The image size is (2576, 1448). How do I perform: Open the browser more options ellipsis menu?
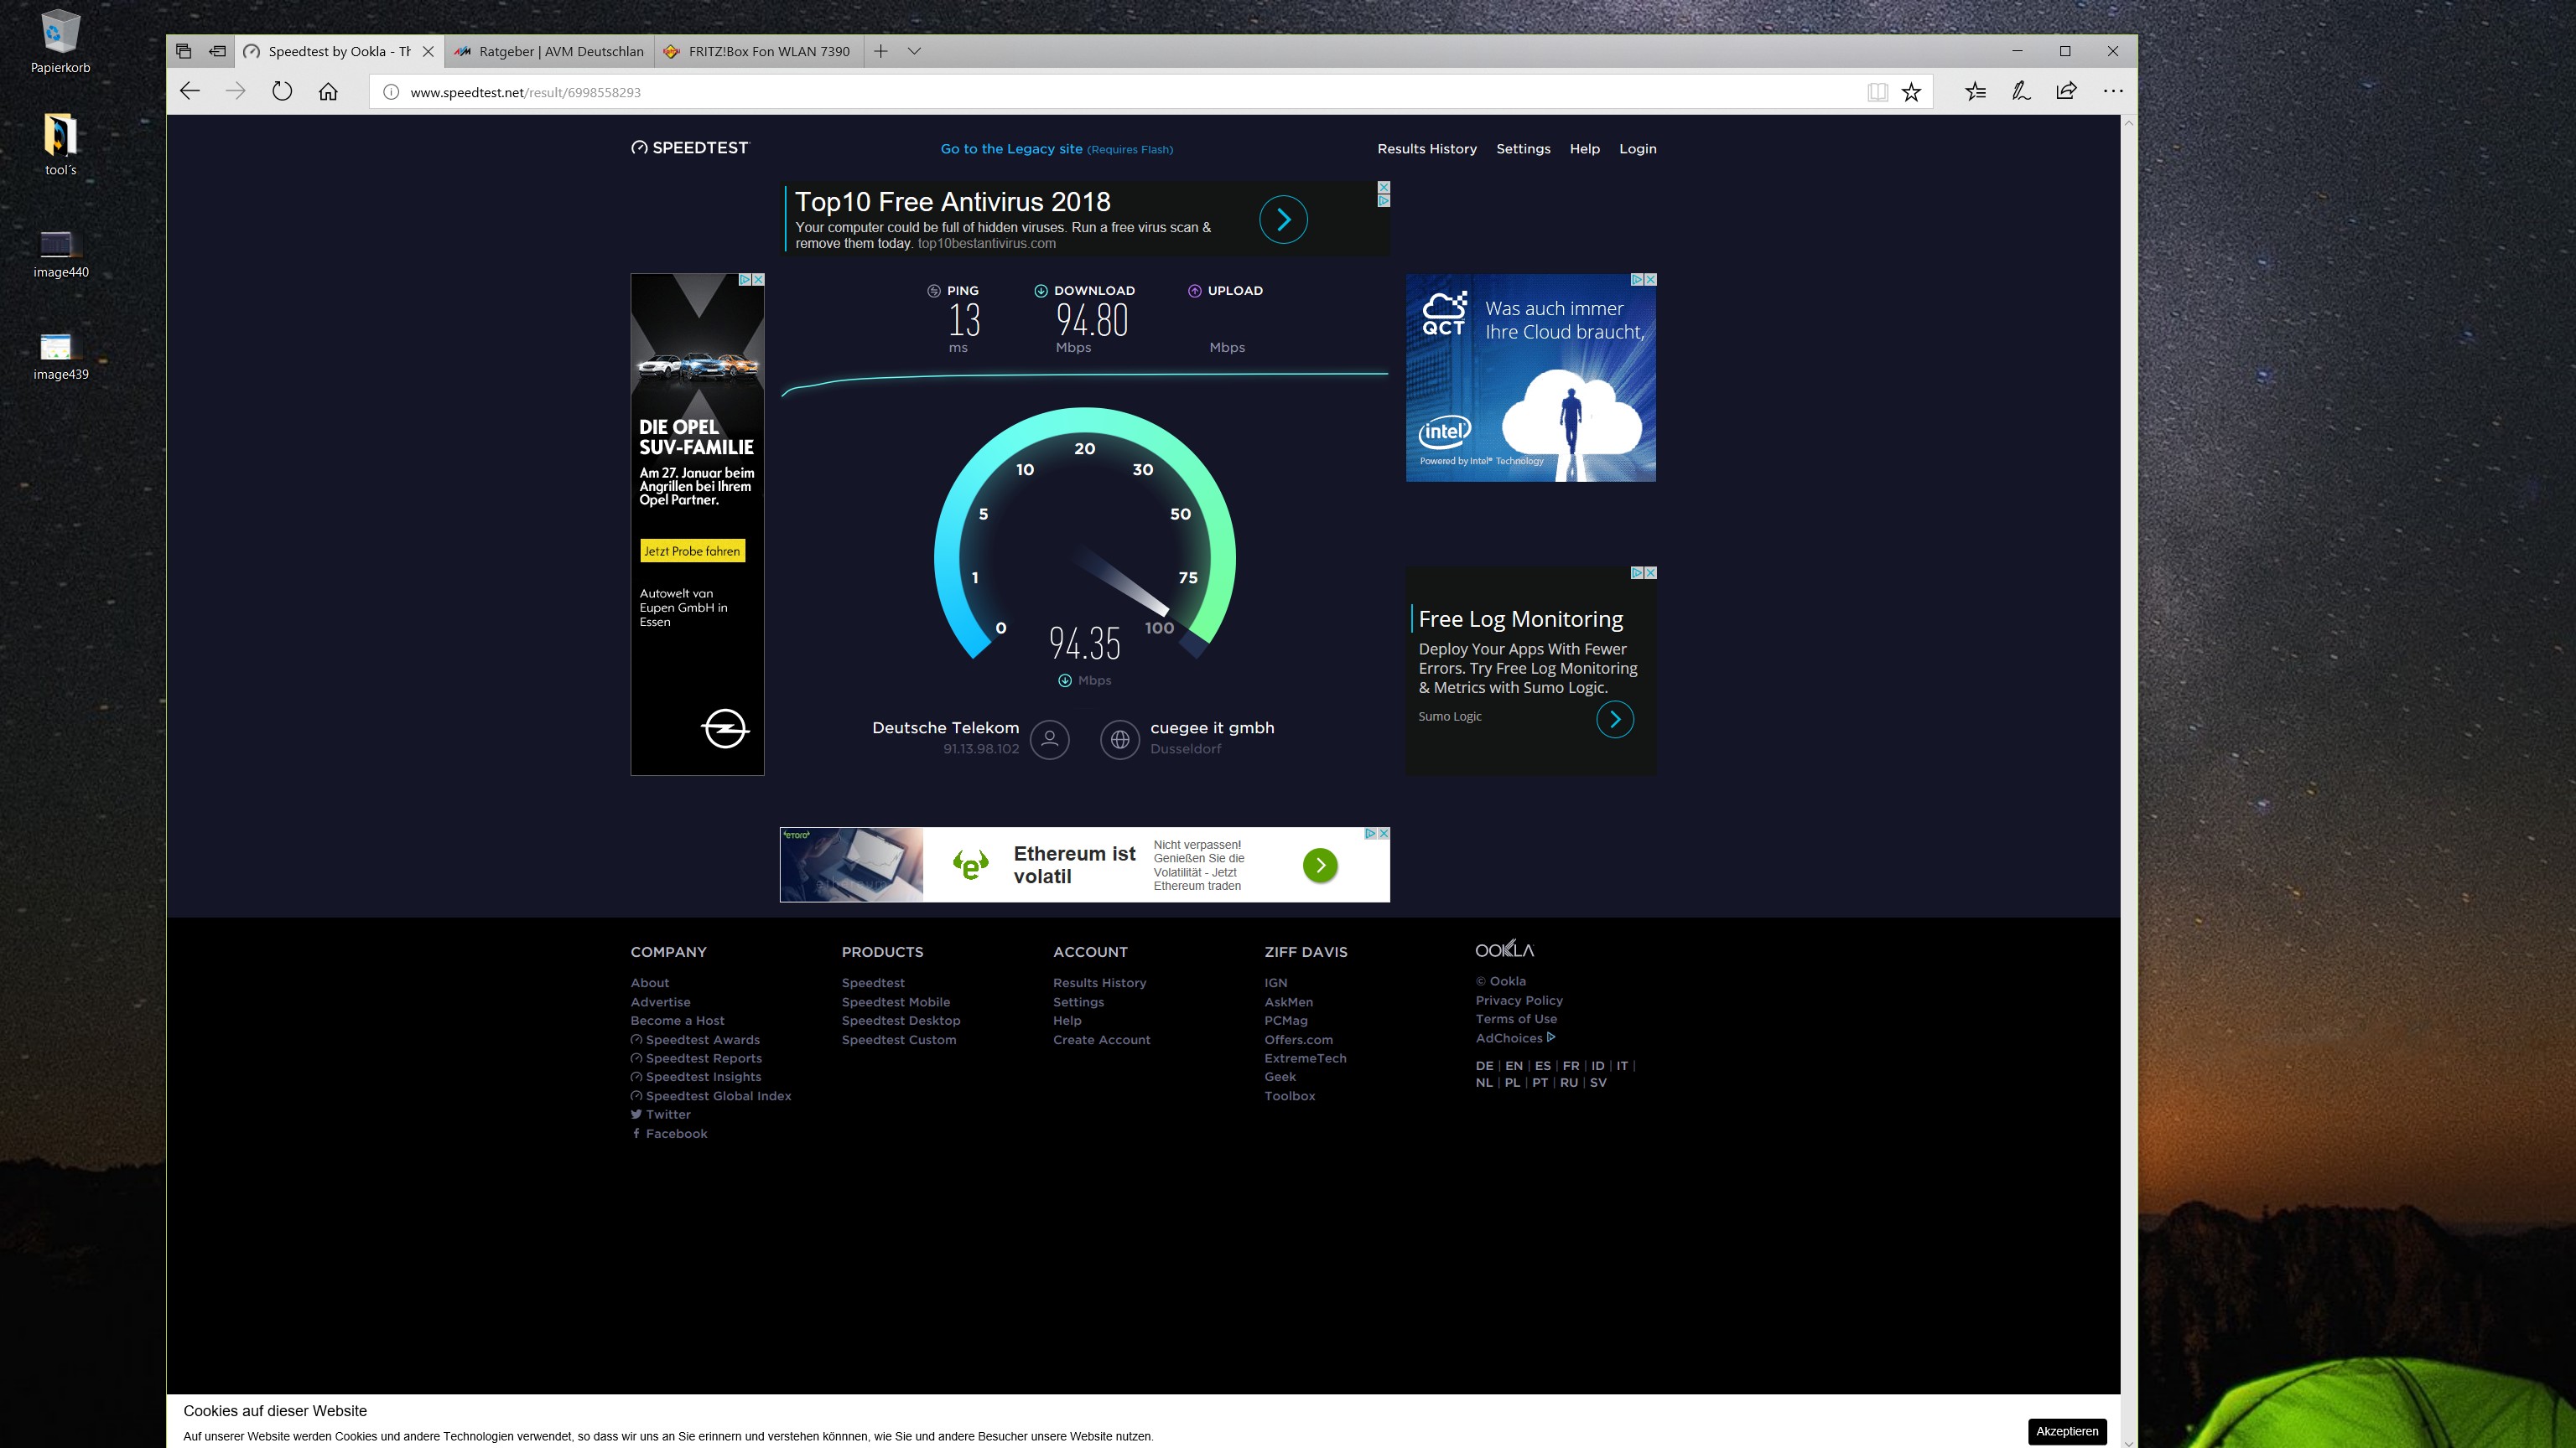[2113, 92]
